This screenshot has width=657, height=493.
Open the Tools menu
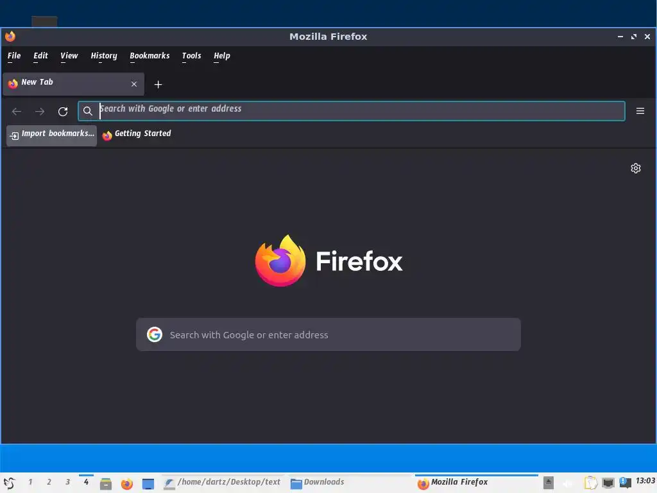[191, 56]
